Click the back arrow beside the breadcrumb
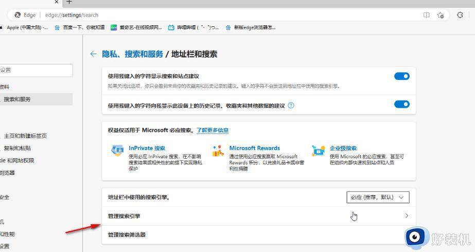The image size is (475, 252). click(93, 54)
